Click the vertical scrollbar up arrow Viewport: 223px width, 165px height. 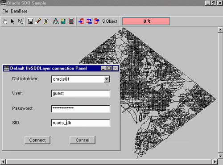pyautogui.click(x=220, y=30)
